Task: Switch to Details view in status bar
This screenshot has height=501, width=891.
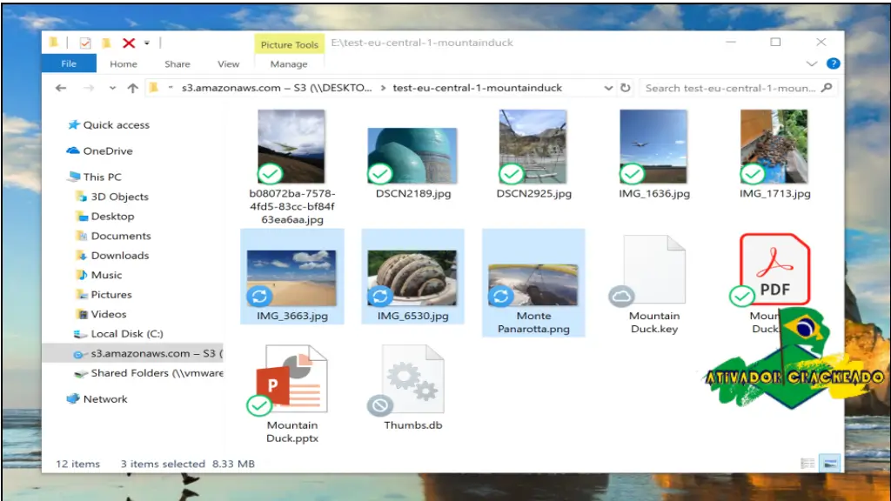Action: [x=807, y=464]
